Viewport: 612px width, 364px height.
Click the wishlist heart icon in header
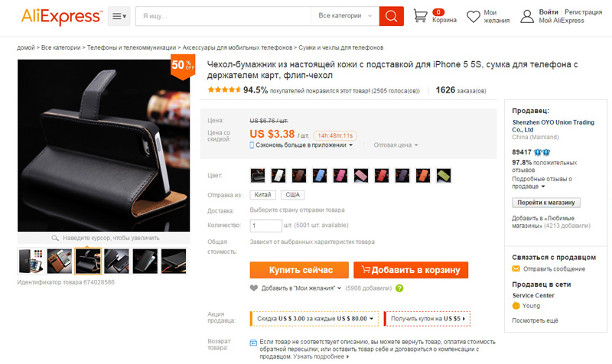click(474, 16)
